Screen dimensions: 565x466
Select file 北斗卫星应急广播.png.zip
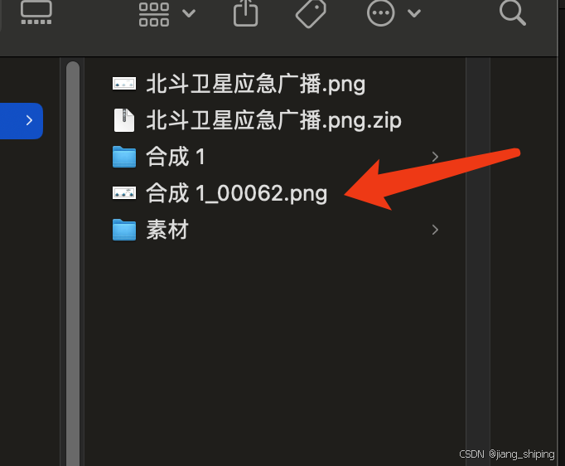pyautogui.click(x=273, y=120)
